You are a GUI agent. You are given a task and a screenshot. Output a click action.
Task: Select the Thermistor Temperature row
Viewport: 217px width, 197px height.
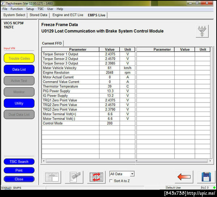point(88,87)
